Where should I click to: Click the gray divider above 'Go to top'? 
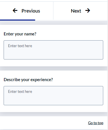click(54, 114)
